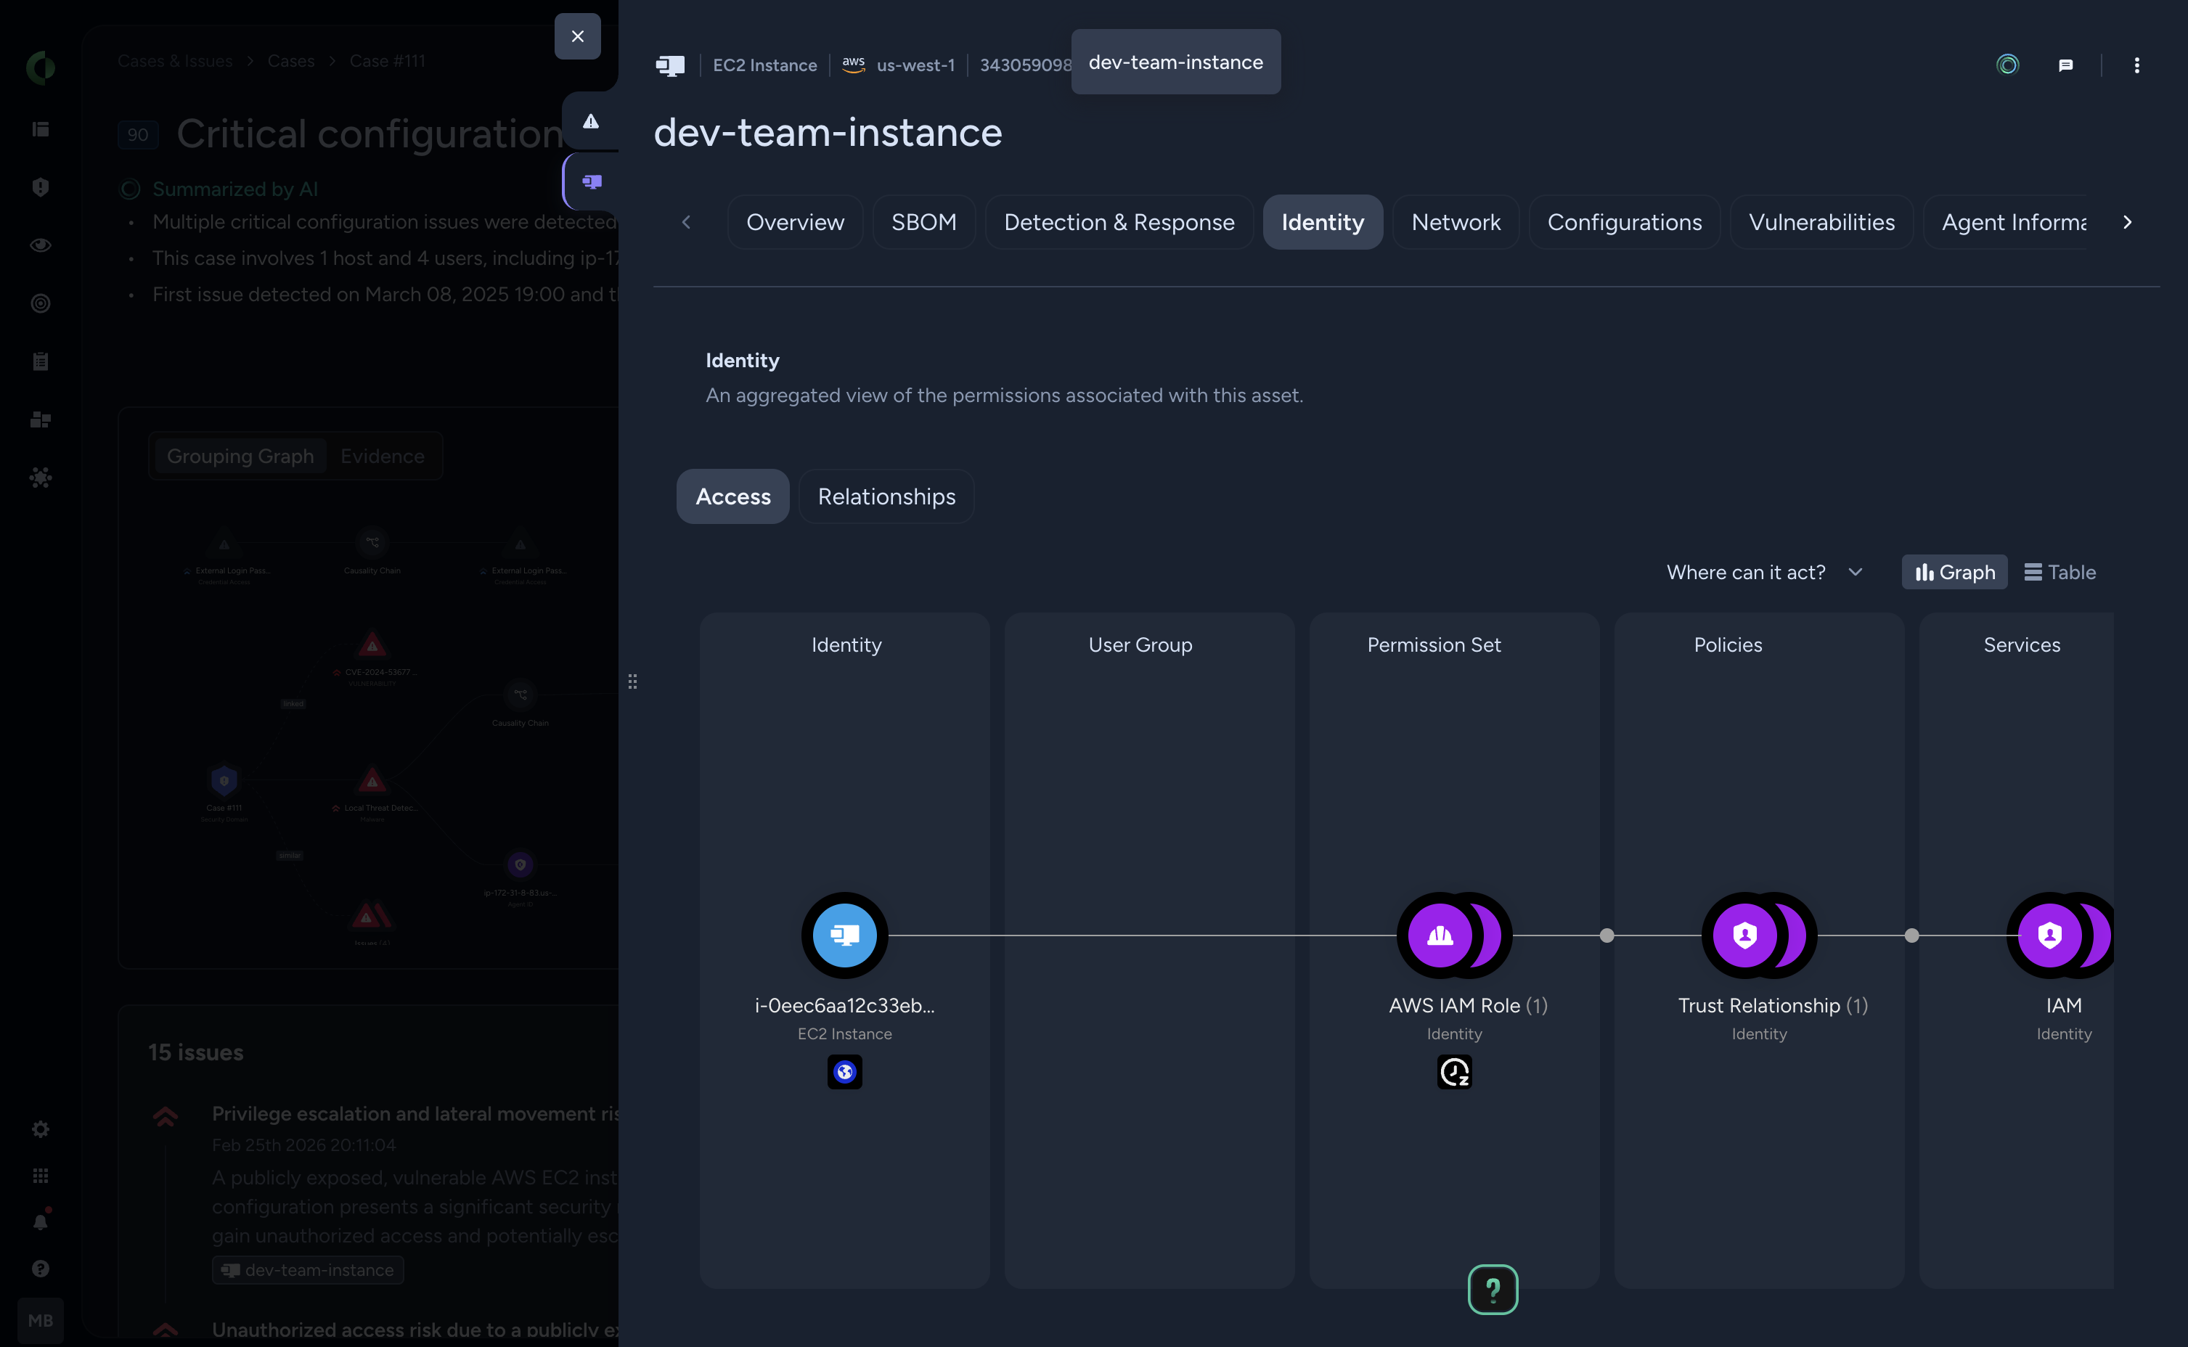Click the AI assistant circle icon
This screenshot has width=2188, height=1347.
click(2007, 65)
